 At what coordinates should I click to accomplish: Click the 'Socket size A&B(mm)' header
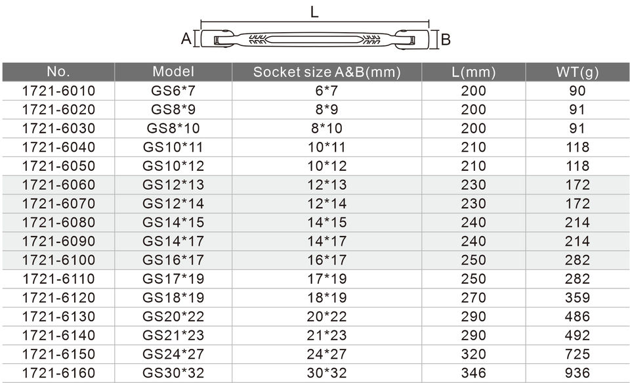(327, 72)
